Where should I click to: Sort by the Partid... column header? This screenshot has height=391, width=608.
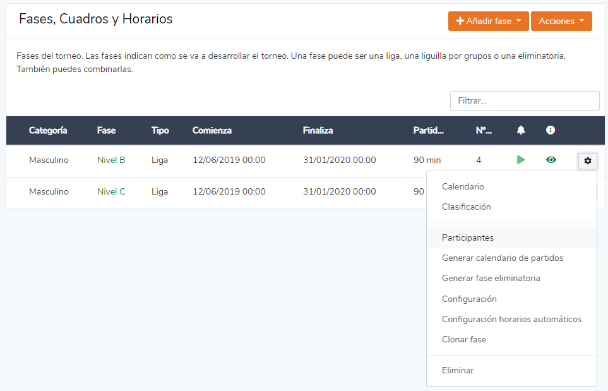[x=429, y=130]
